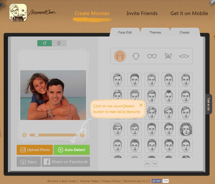Open Get it on Mobile page
The image size is (215, 184).
(189, 13)
